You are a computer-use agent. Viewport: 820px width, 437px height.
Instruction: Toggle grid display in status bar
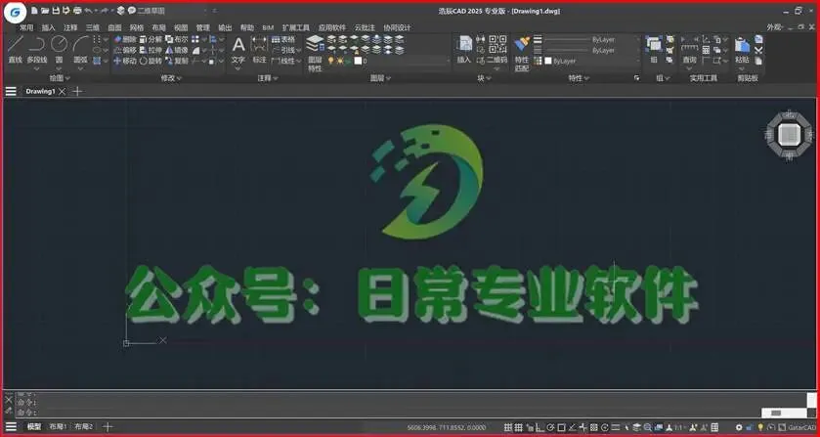519,427
